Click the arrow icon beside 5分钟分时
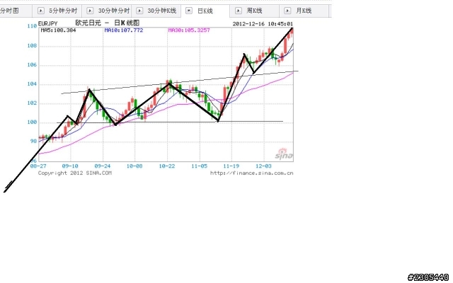 point(41,11)
